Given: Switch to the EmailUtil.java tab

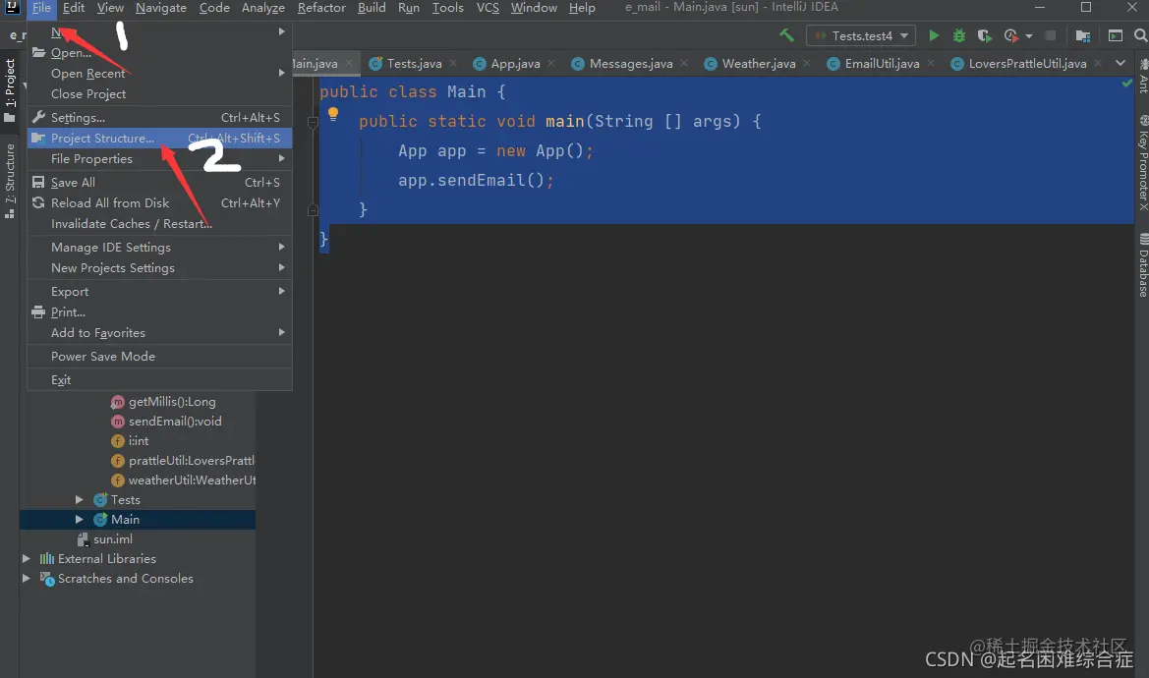Looking at the screenshot, I should point(882,64).
